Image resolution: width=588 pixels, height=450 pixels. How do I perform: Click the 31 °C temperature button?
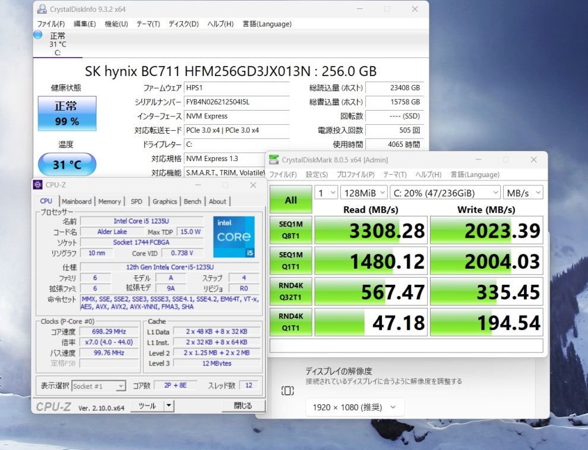[67, 165]
